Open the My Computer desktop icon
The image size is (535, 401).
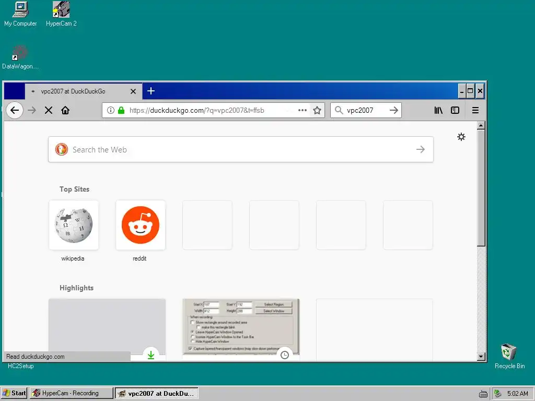[x=20, y=14]
